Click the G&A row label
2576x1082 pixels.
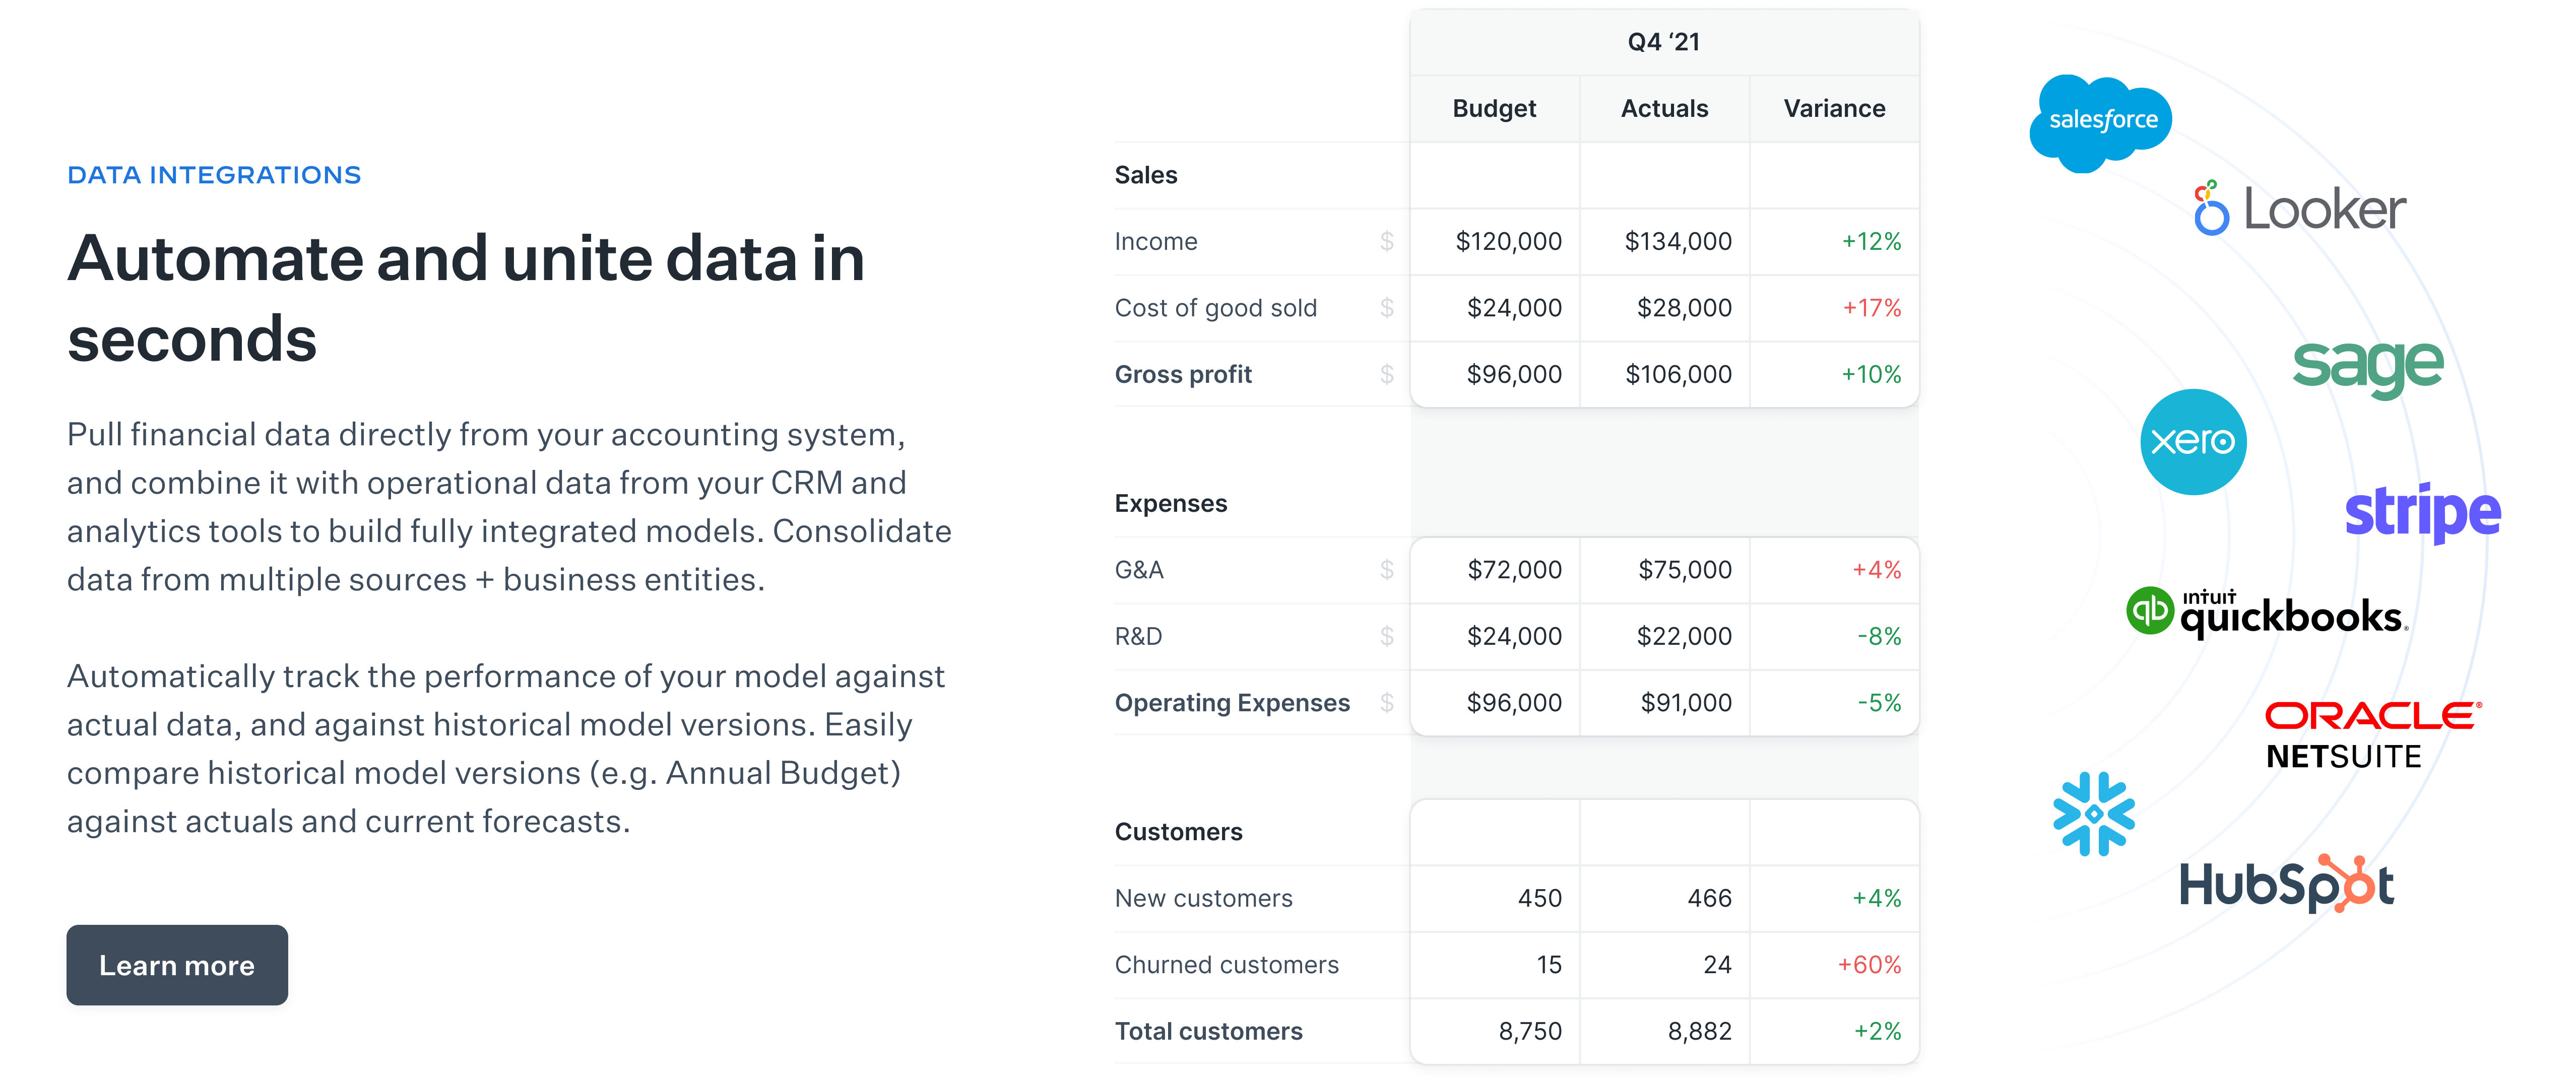click(x=1139, y=570)
